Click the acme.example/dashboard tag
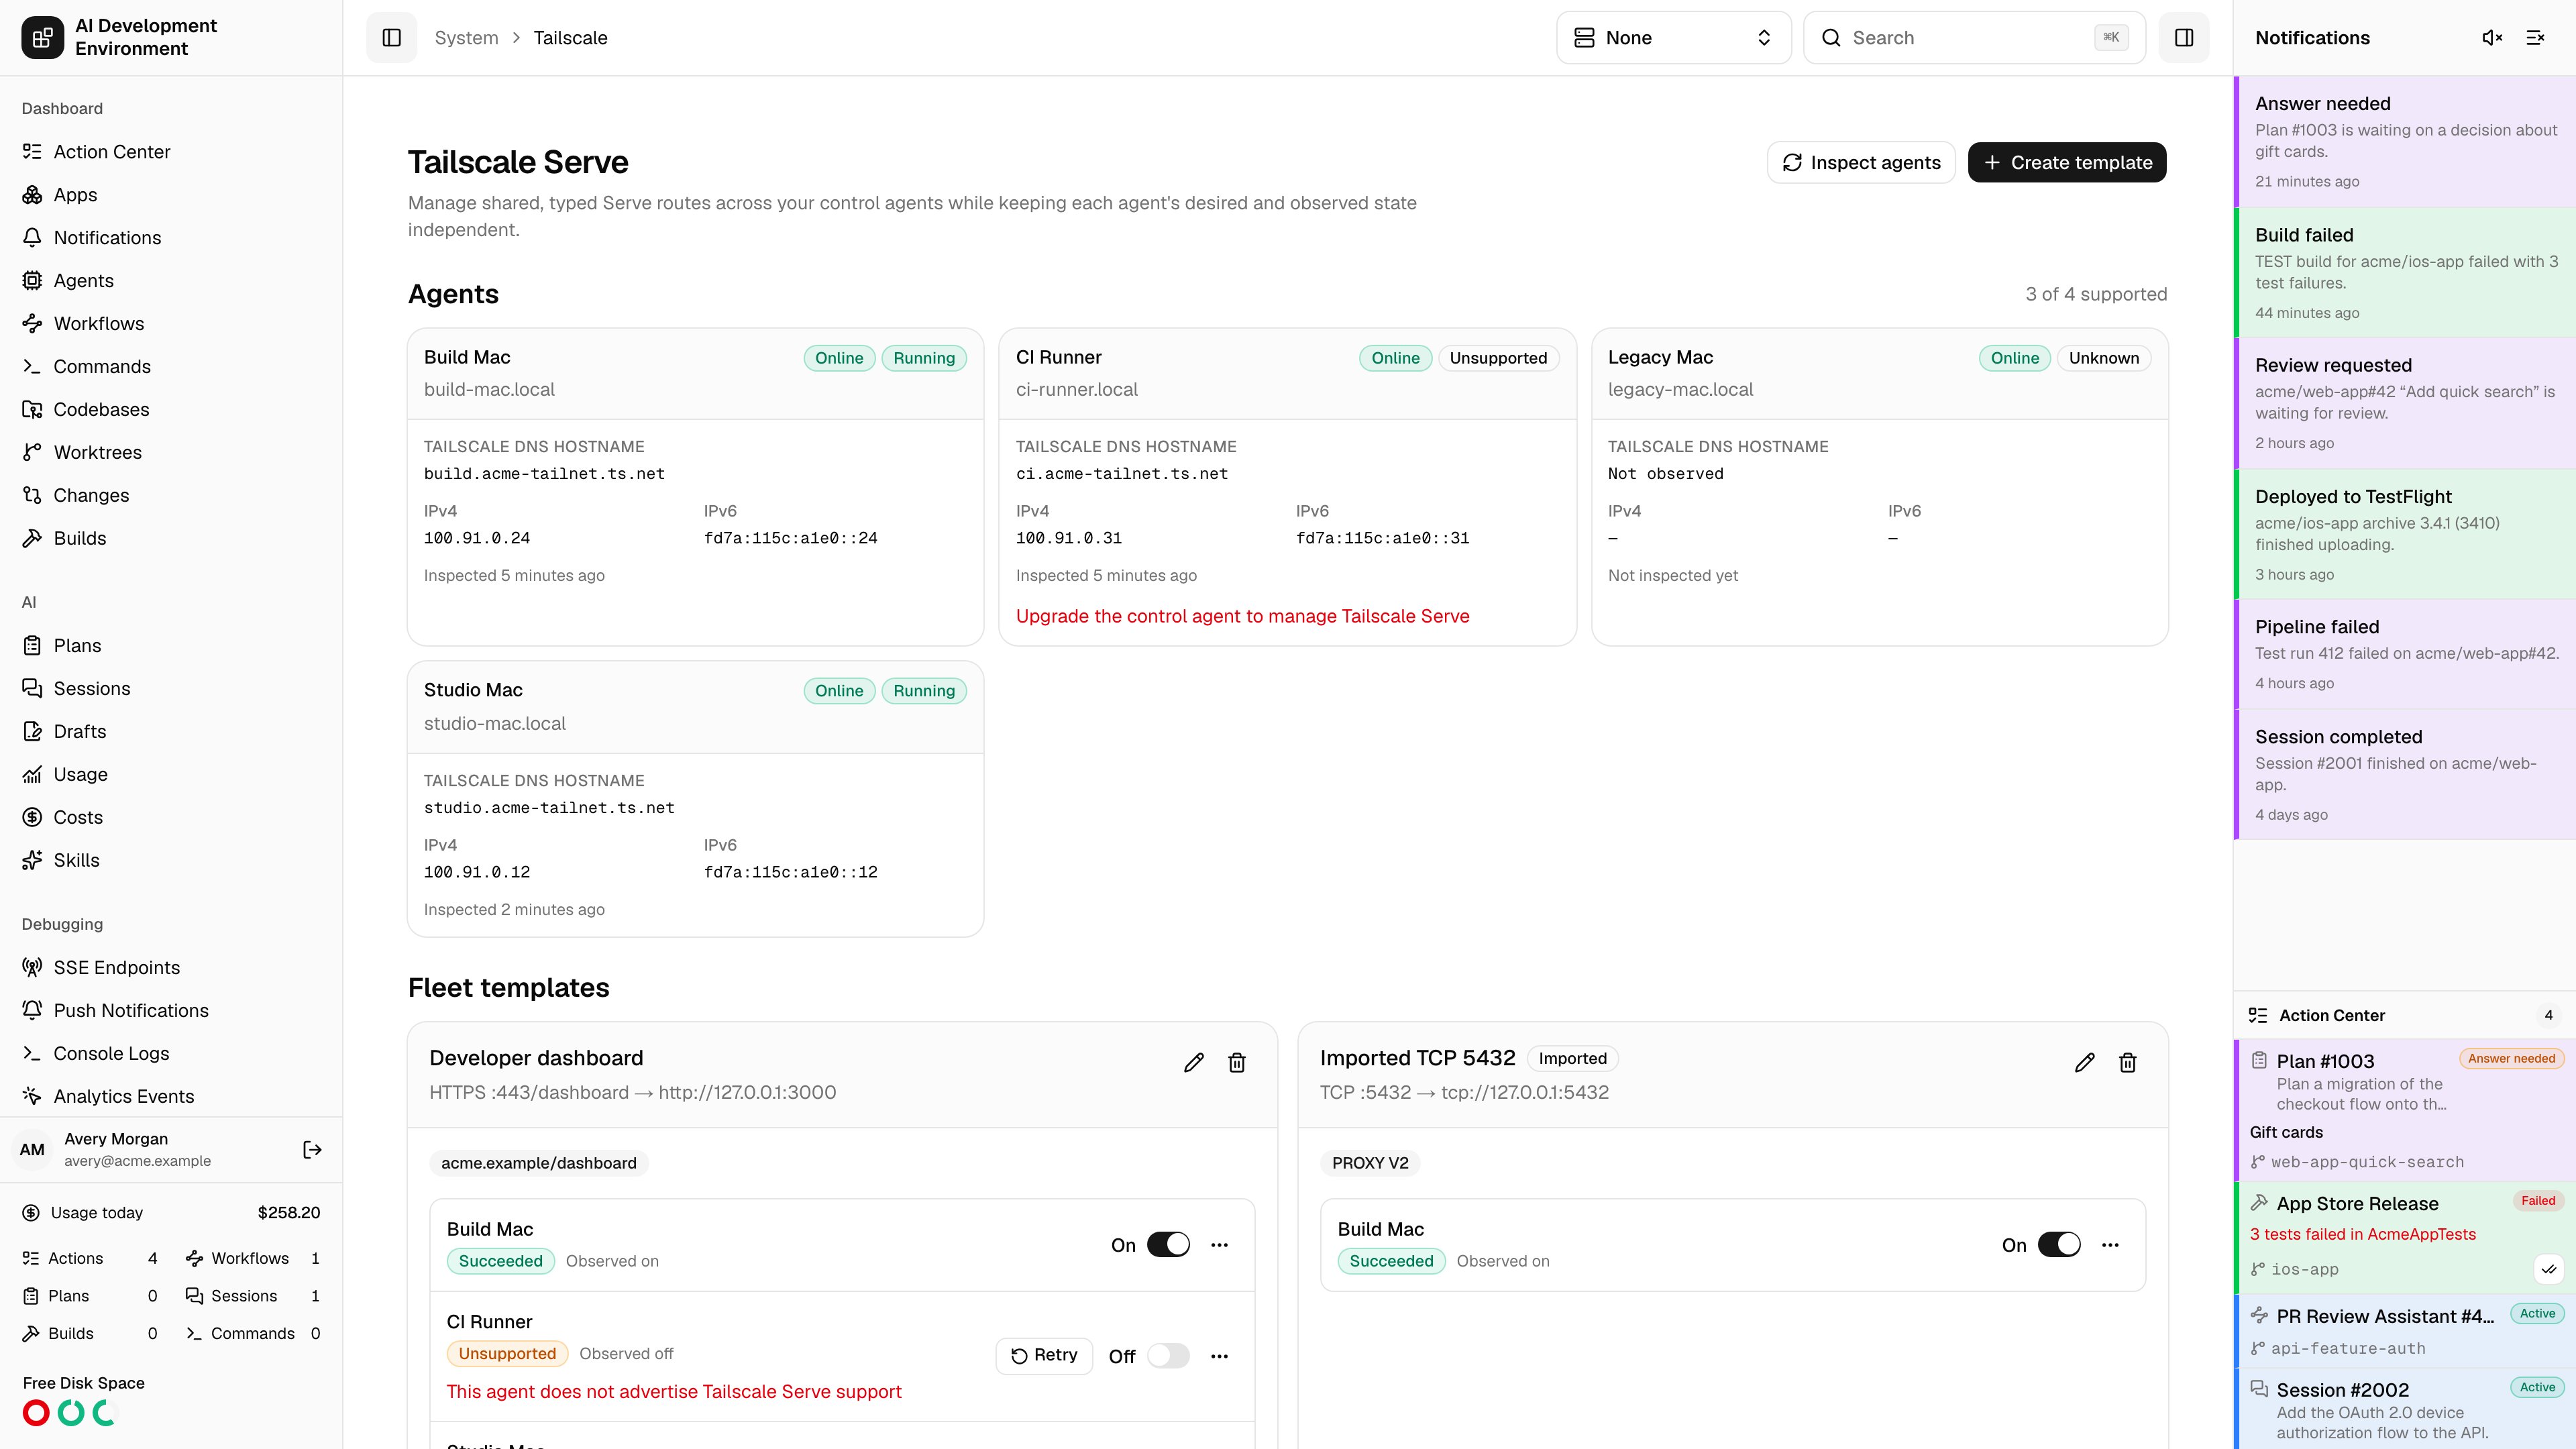Viewport: 2576px width, 1449px height. (539, 1164)
